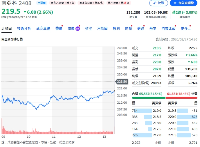This screenshot has height=147, width=200.
Task: Click 最多人瀏覽 第7名 badge
Action: tap(62, 3)
